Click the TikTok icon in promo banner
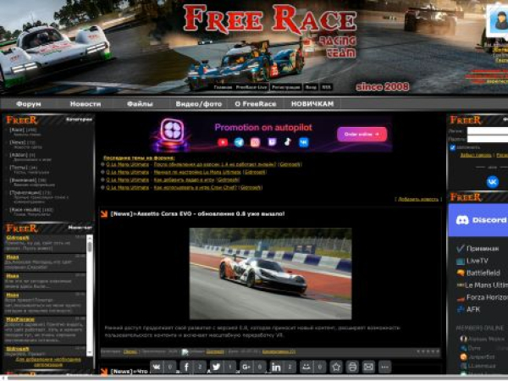Viewport: 508px width, 381px height. (x=288, y=142)
